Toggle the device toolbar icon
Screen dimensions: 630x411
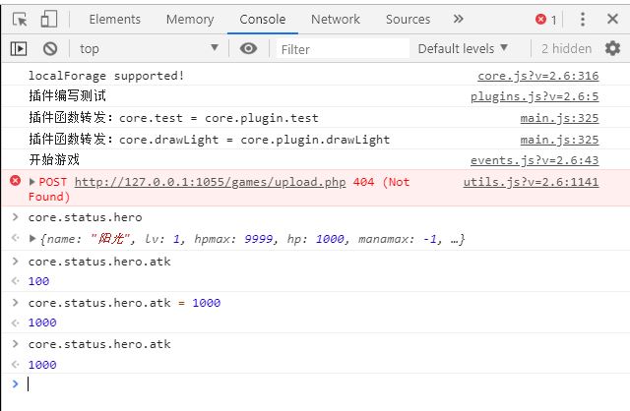pyautogui.click(x=49, y=19)
